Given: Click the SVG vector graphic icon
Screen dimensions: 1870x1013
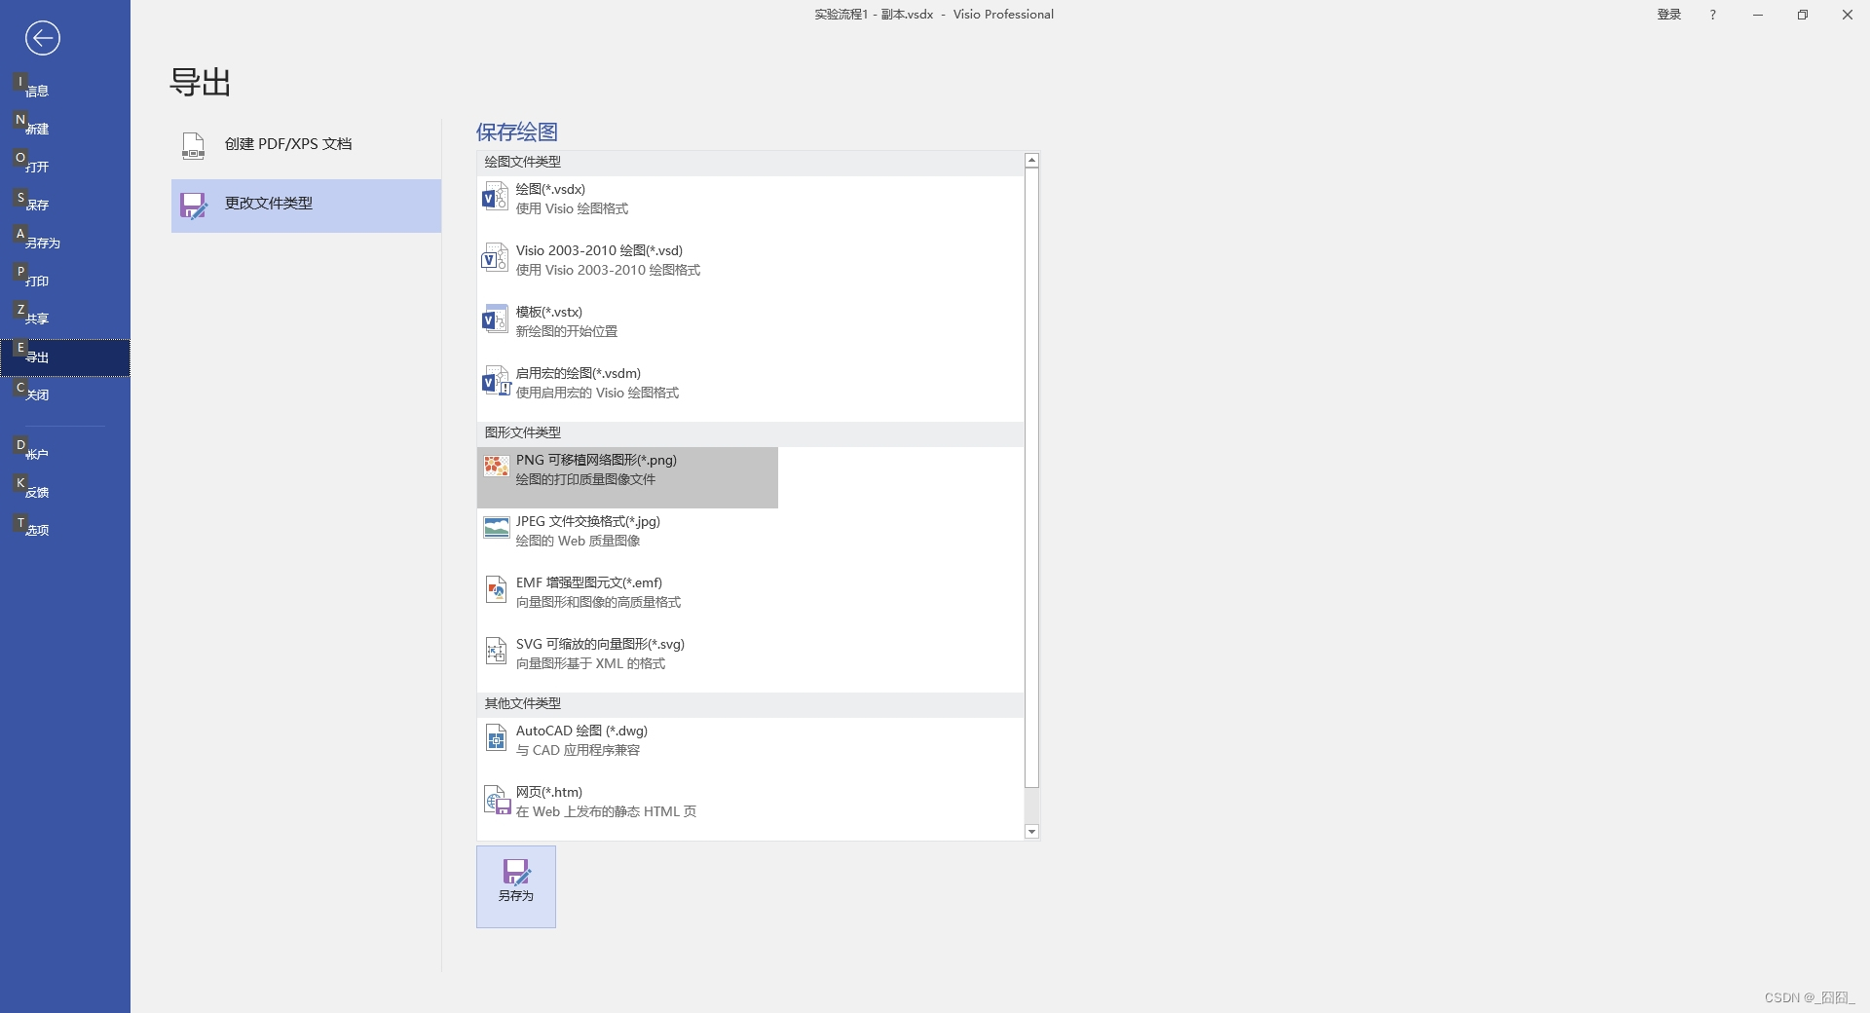Looking at the screenshot, I should 496,652.
